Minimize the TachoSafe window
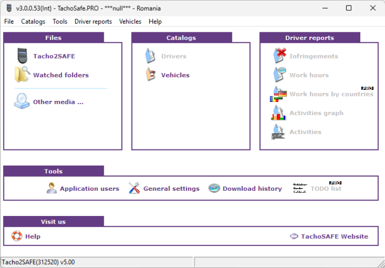 click(325, 8)
